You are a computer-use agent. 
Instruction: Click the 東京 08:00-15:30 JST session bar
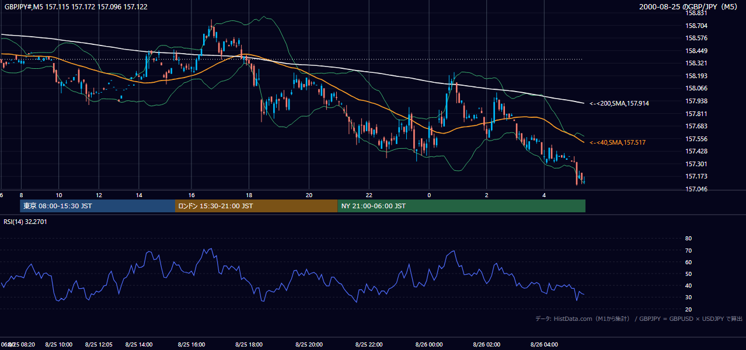tap(97, 206)
